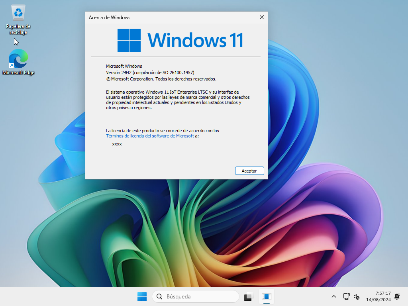
Task: Click the date 14/08/2024 in taskbar
Action: tap(379, 300)
